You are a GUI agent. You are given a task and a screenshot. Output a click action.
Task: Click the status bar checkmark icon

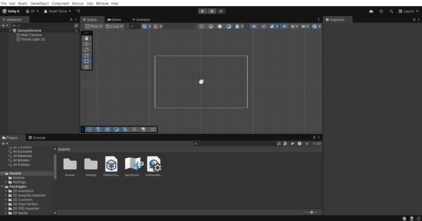coord(419,219)
